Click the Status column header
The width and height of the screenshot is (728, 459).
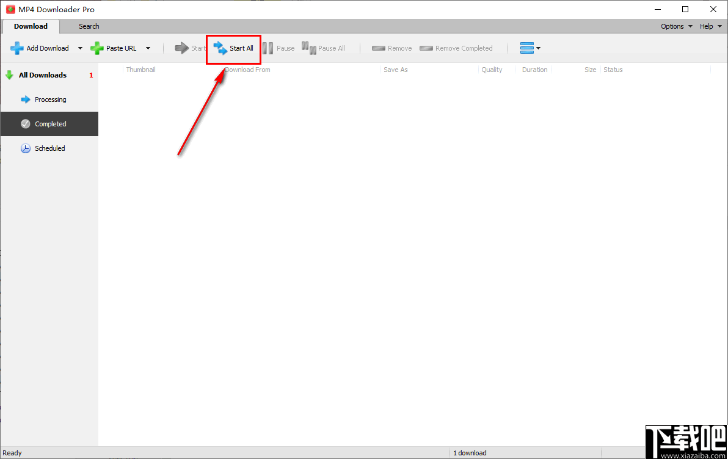point(613,70)
